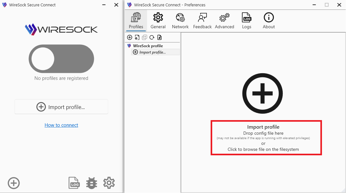Go to the Feedback tab
The height and width of the screenshot is (193, 346).
202,21
